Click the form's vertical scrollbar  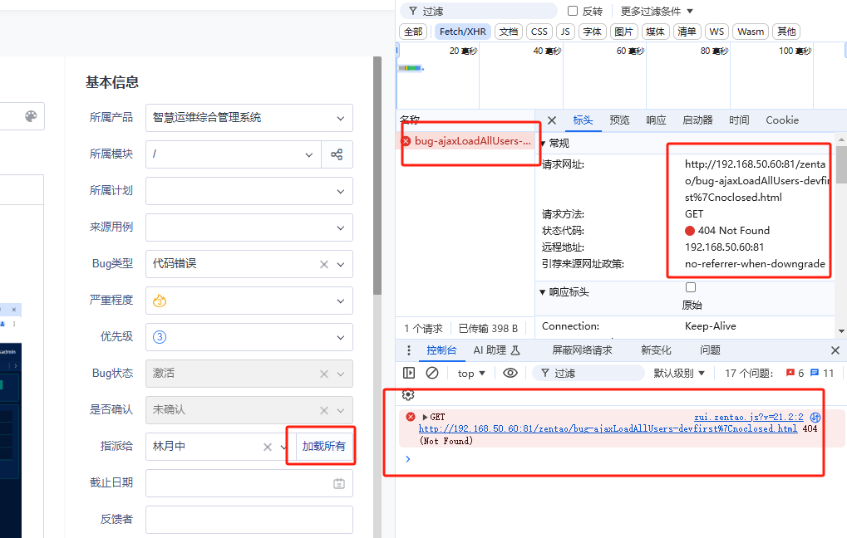point(377,176)
